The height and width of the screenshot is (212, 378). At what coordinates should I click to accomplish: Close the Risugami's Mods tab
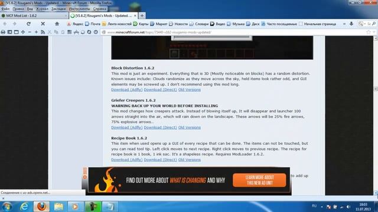point(135,16)
